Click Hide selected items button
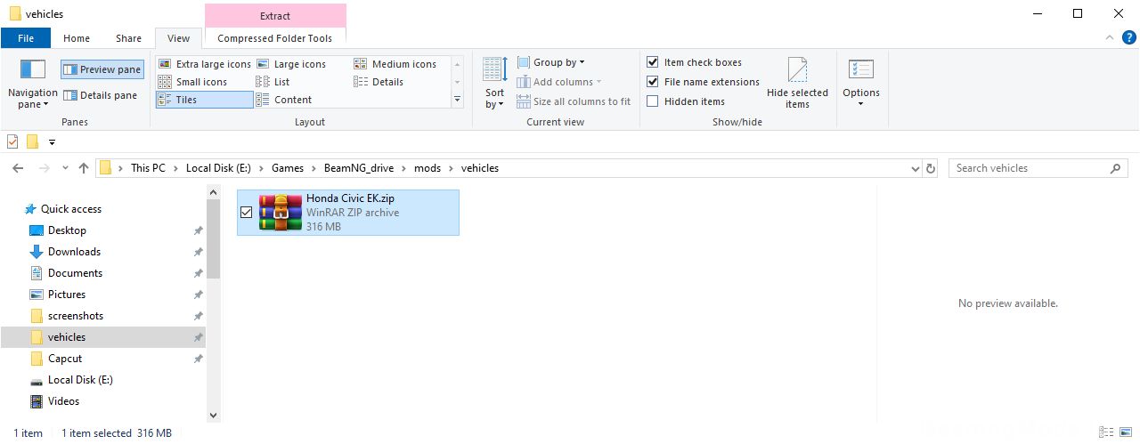1140x444 pixels. click(x=797, y=84)
